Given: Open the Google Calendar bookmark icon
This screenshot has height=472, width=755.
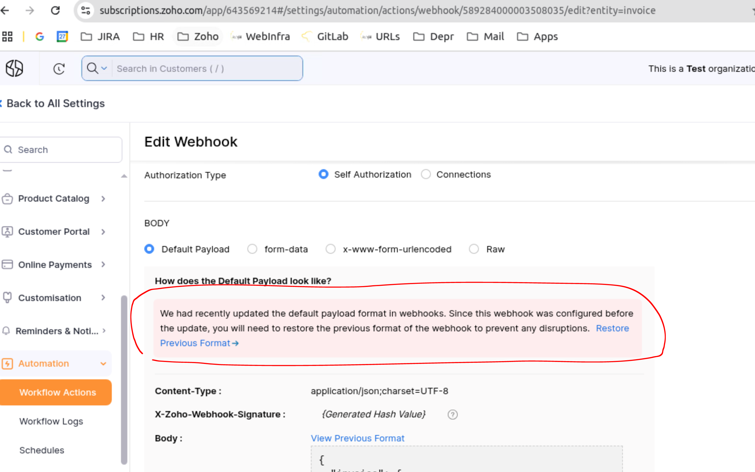Looking at the screenshot, I should (x=62, y=36).
